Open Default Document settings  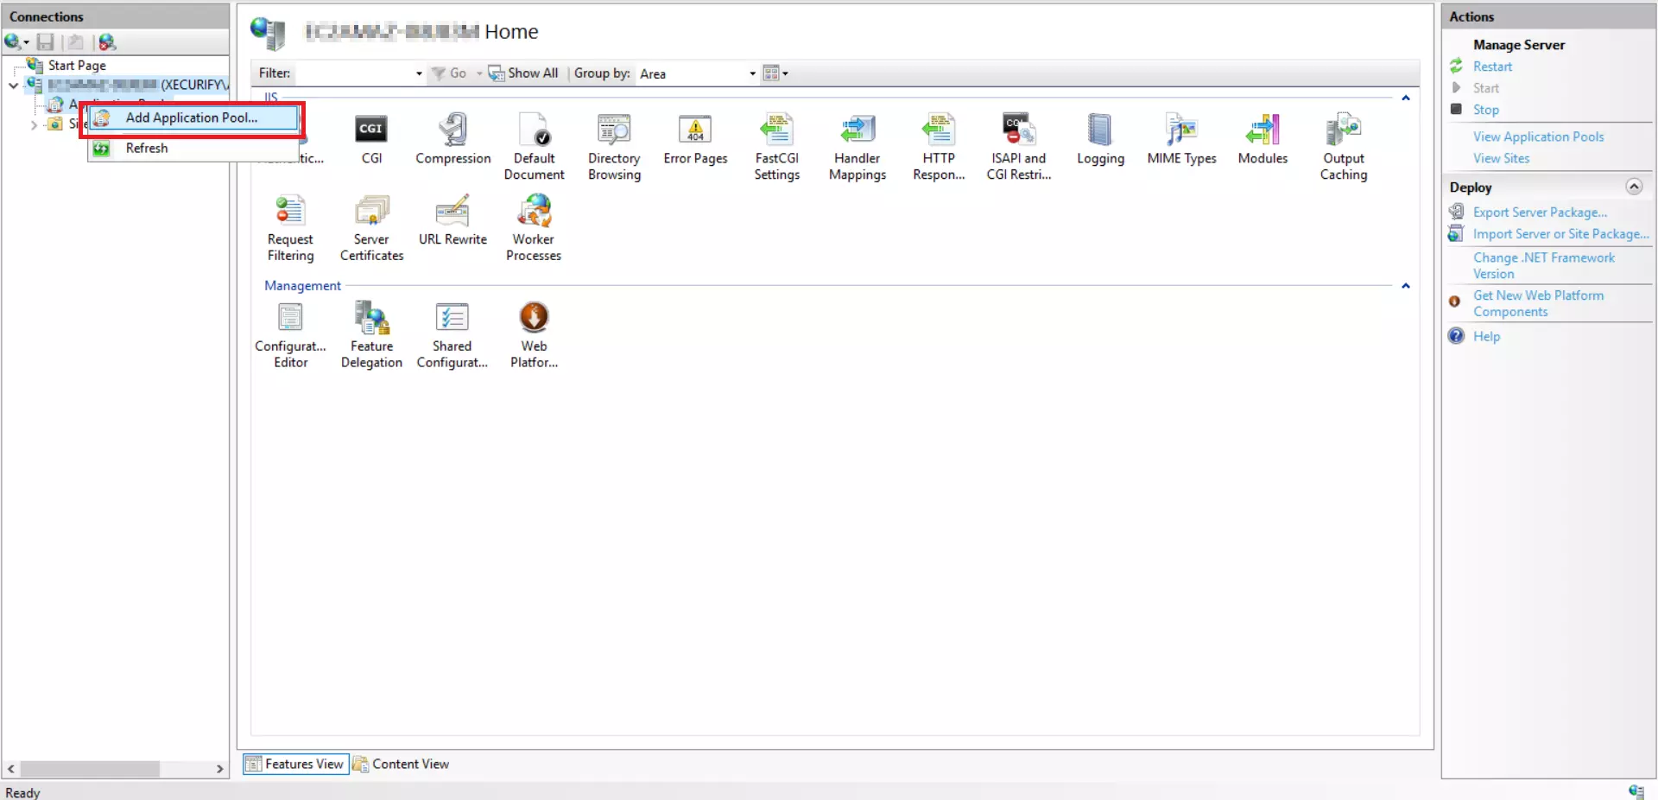[x=533, y=143]
